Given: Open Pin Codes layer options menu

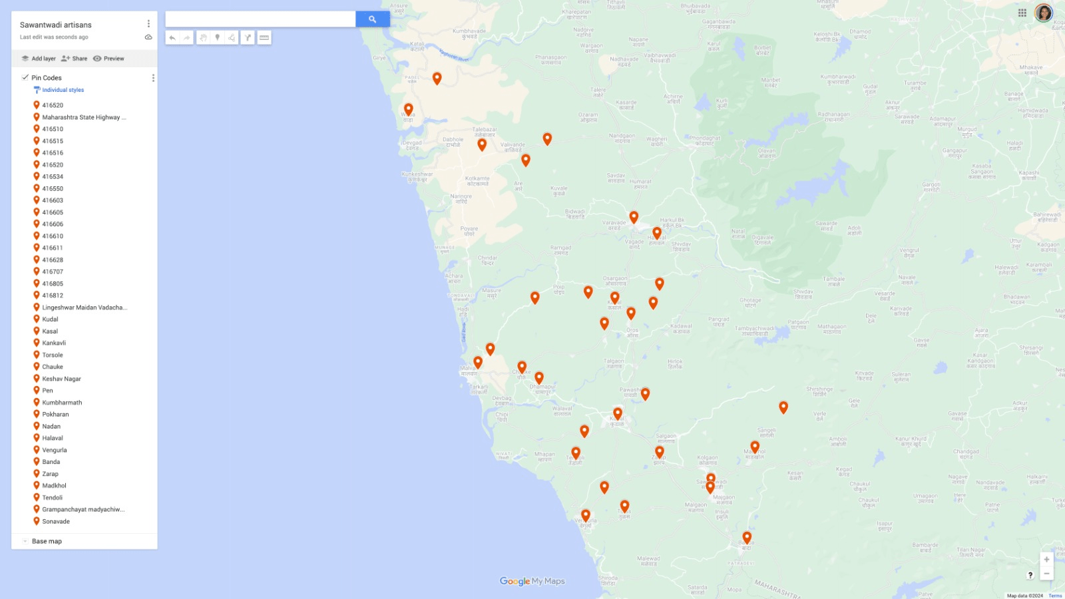Looking at the screenshot, I should [153, 78].
